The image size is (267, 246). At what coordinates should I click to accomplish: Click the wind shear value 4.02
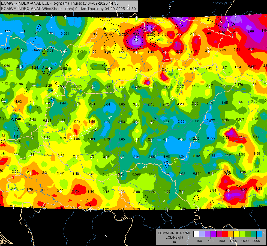click(x=136, y=122)
